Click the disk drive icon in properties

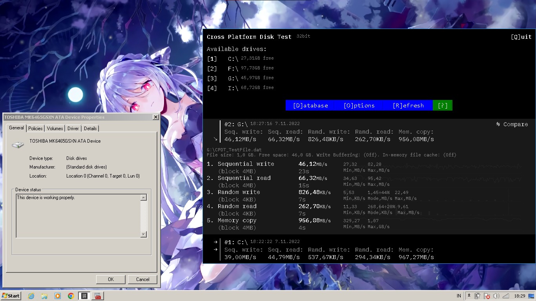(18, 145)
